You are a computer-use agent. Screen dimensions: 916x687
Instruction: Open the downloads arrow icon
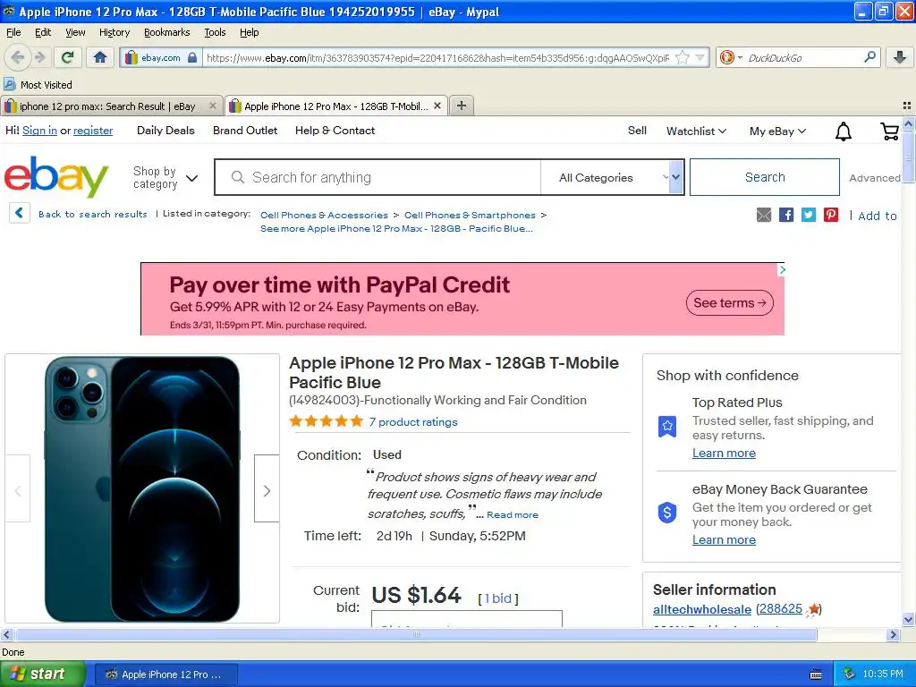point(900,57)
